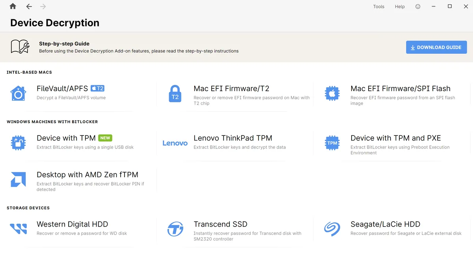Select the TPM lock chip icon
Screen dimensions: 473x259
click(18, 143)
